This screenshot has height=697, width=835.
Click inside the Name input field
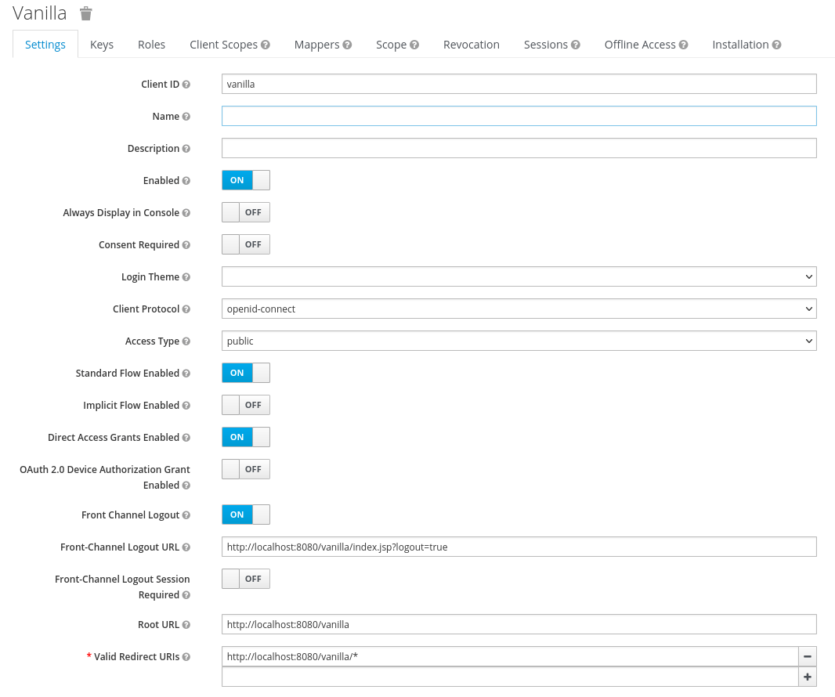tap(519, 115)
